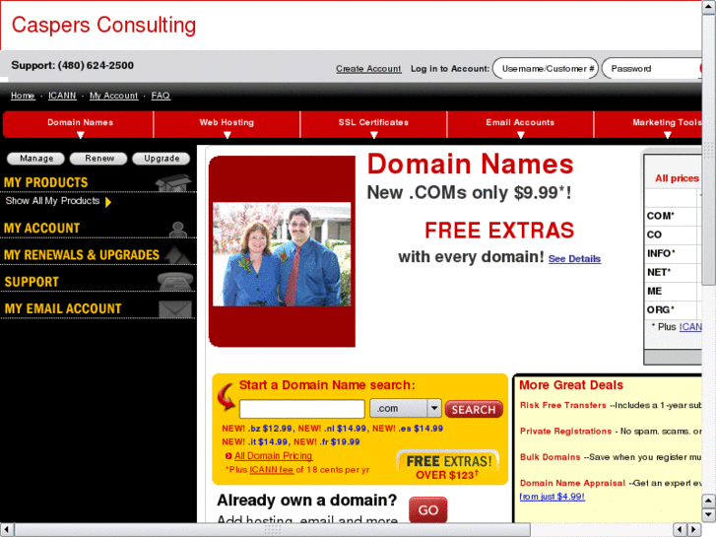716x537 pixels.
Task: Click the Renew button
Action: 98,158
